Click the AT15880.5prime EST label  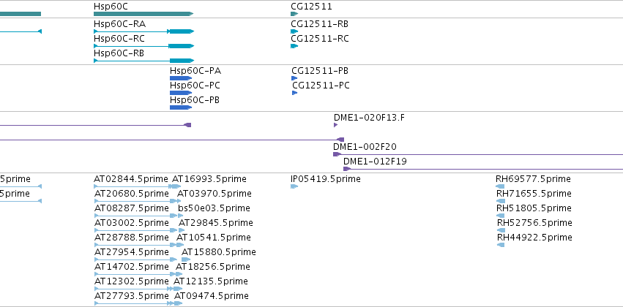(x=219, y=253)
